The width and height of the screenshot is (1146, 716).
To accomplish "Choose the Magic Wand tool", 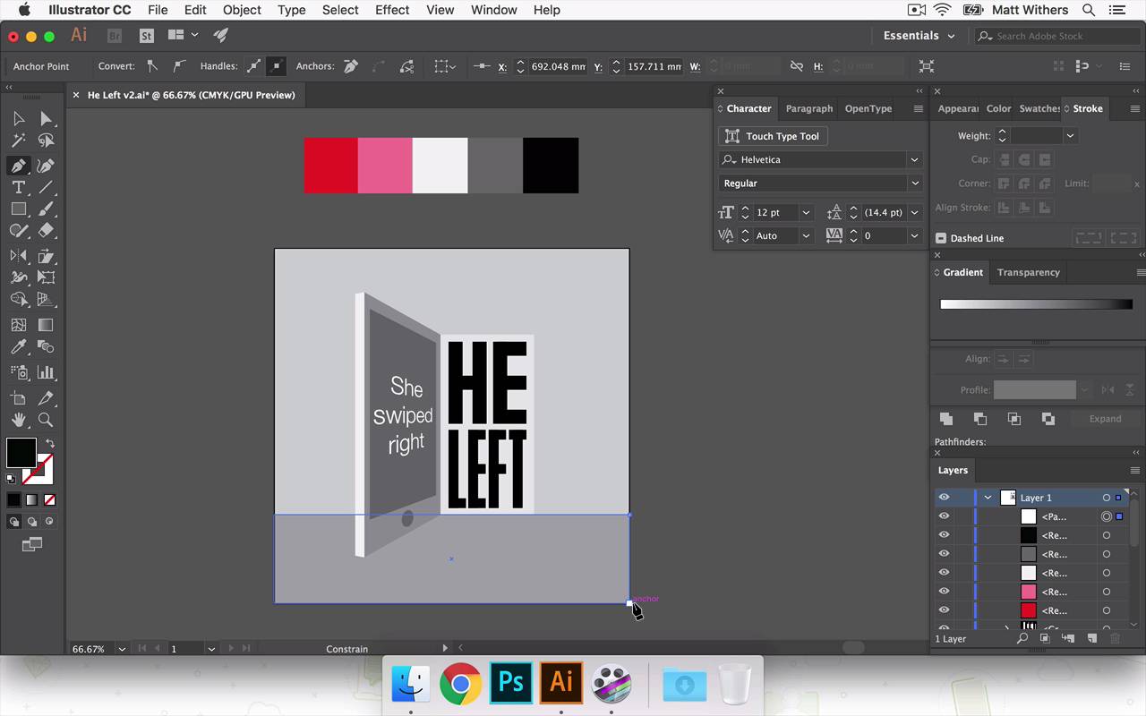I will (x=18, y=141).
